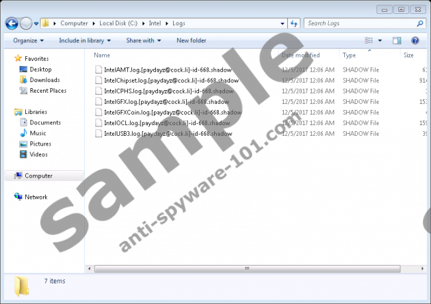Select Network in the navigation pane
This screenshot has height=304, width=431.
(36, 197)
